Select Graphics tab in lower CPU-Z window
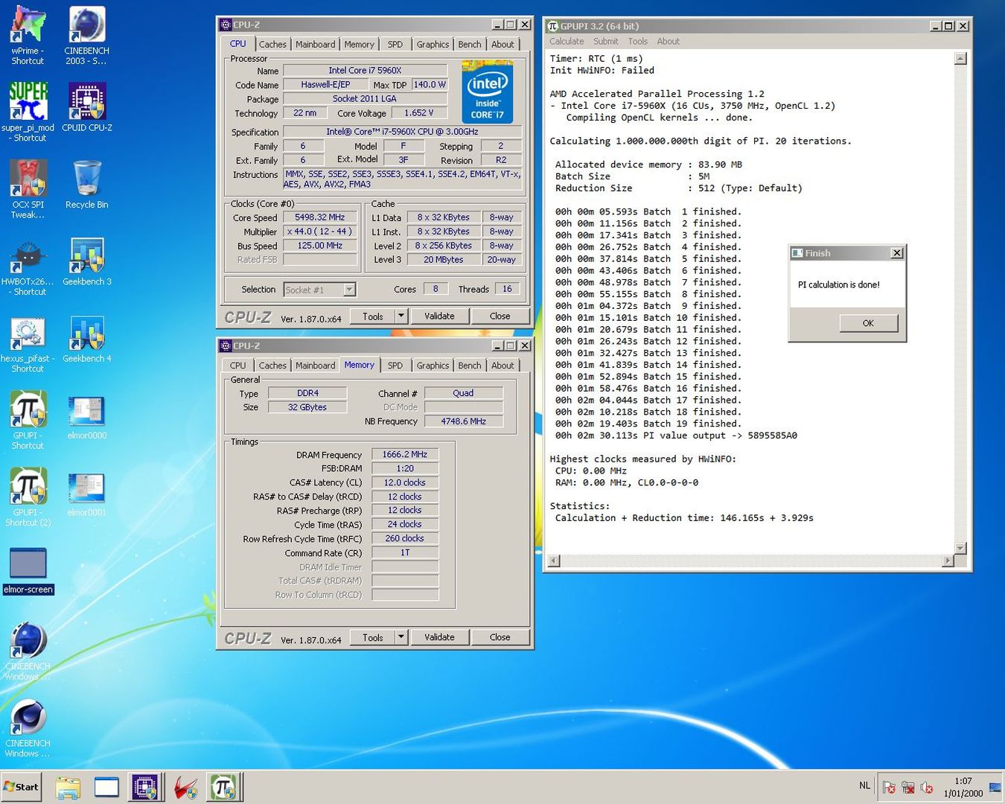The height and width of the screenshot is (804, 1005). tap(433, 366)
